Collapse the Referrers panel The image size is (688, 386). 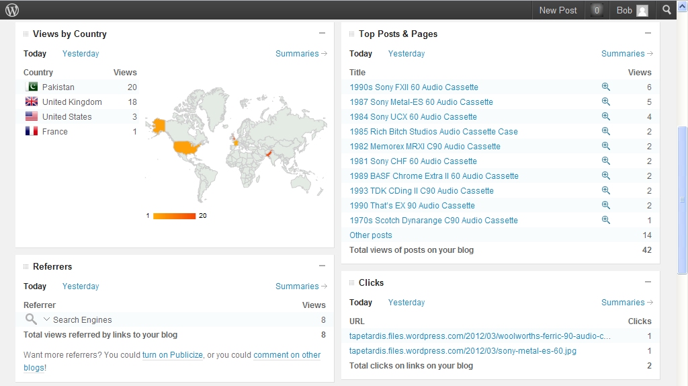point(322,266)
